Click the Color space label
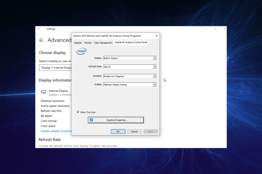Image resolution: width=262 pixels, height=174 pixels. 48,126
